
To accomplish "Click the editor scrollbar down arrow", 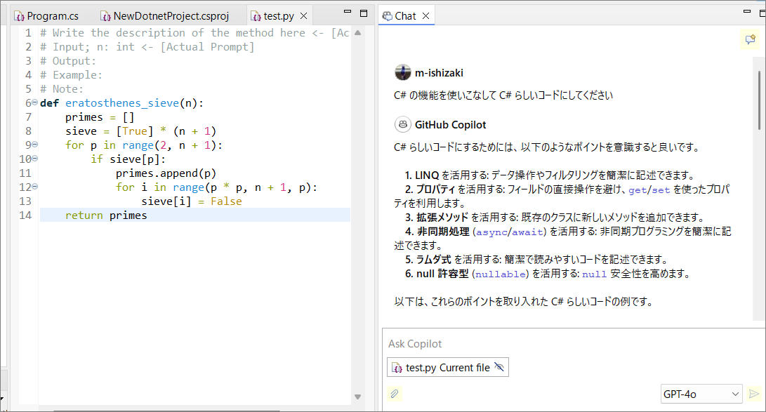I will coord(357,397).
